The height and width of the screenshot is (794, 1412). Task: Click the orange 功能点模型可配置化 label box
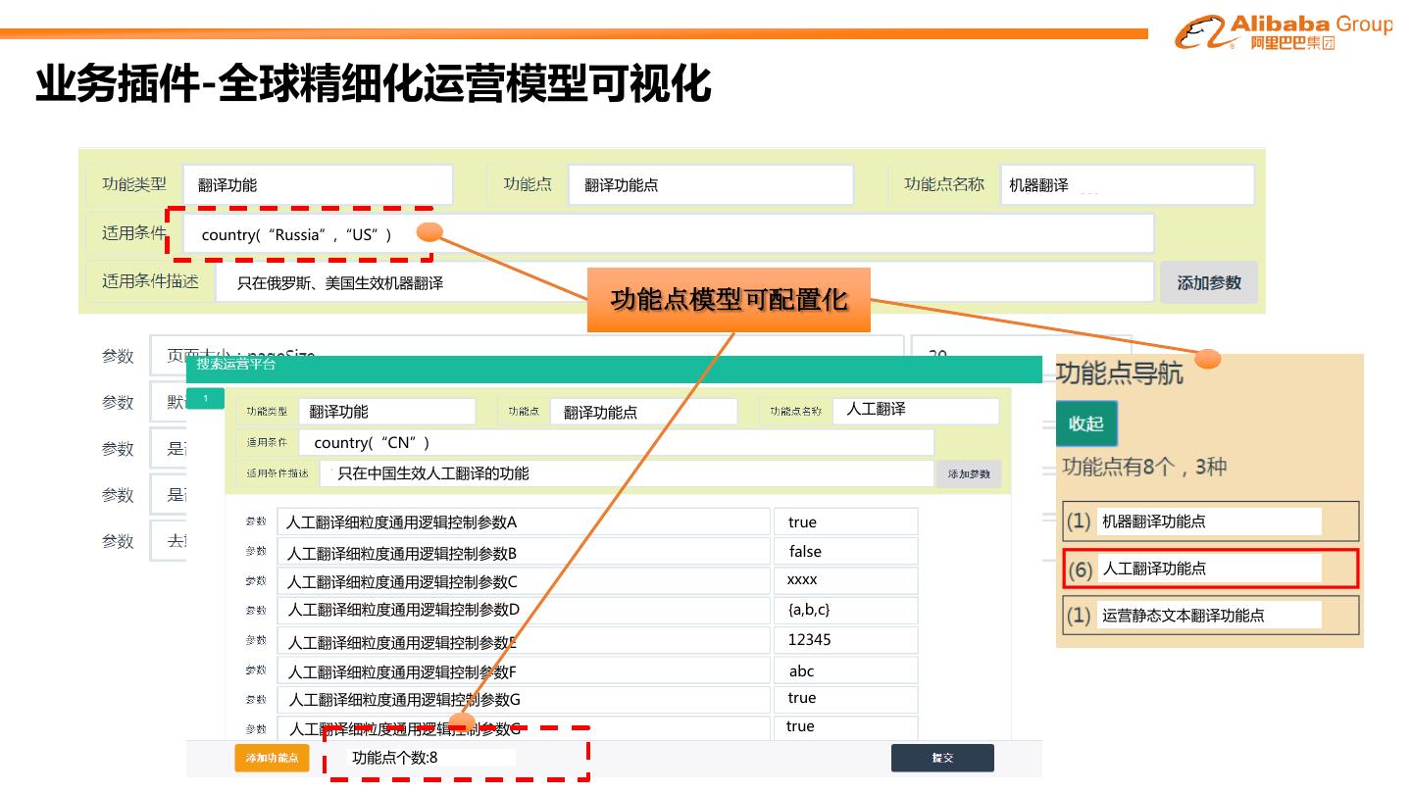pos(729,300)
